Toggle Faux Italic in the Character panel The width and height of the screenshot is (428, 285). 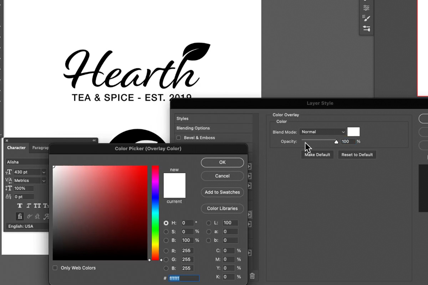coord(29,206)
